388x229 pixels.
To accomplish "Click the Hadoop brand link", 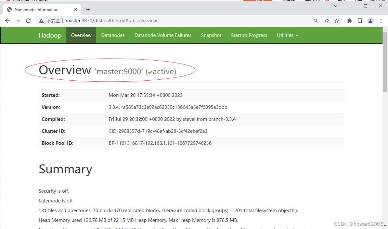I will (x=50, y=35).
